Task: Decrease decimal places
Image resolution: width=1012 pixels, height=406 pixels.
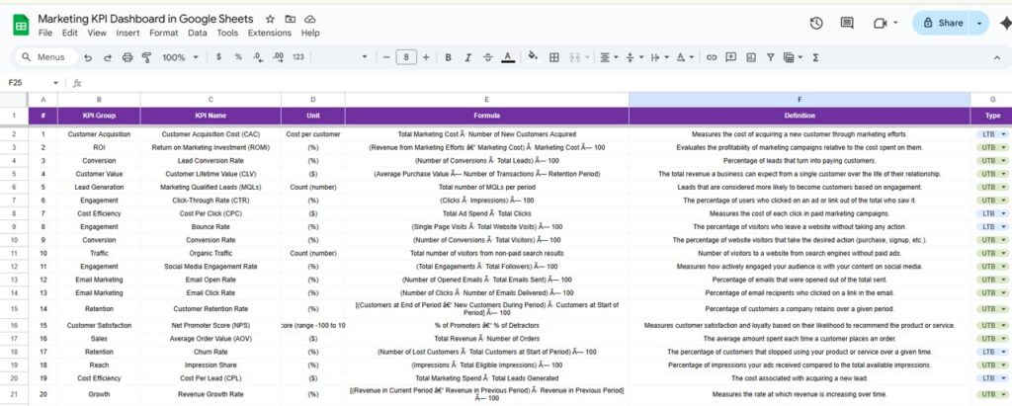Action: [x=258, y=57]
